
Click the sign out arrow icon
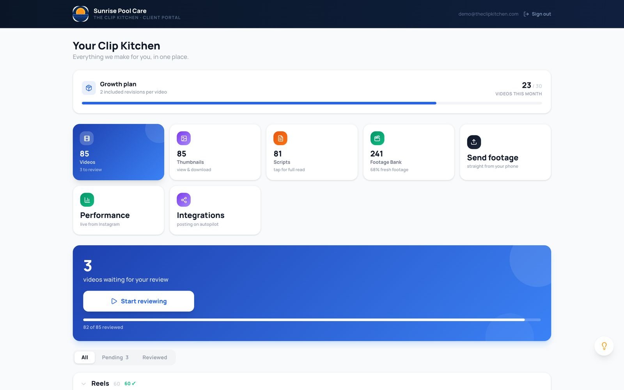[x=526, y=14]
